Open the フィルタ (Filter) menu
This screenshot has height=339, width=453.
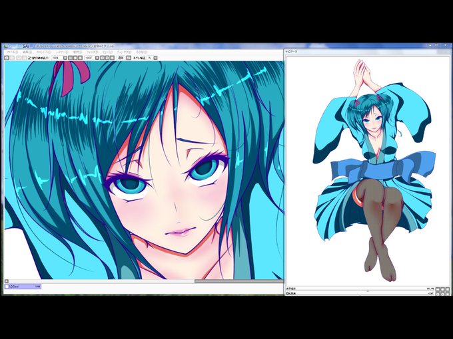click(x=93, y=52)
